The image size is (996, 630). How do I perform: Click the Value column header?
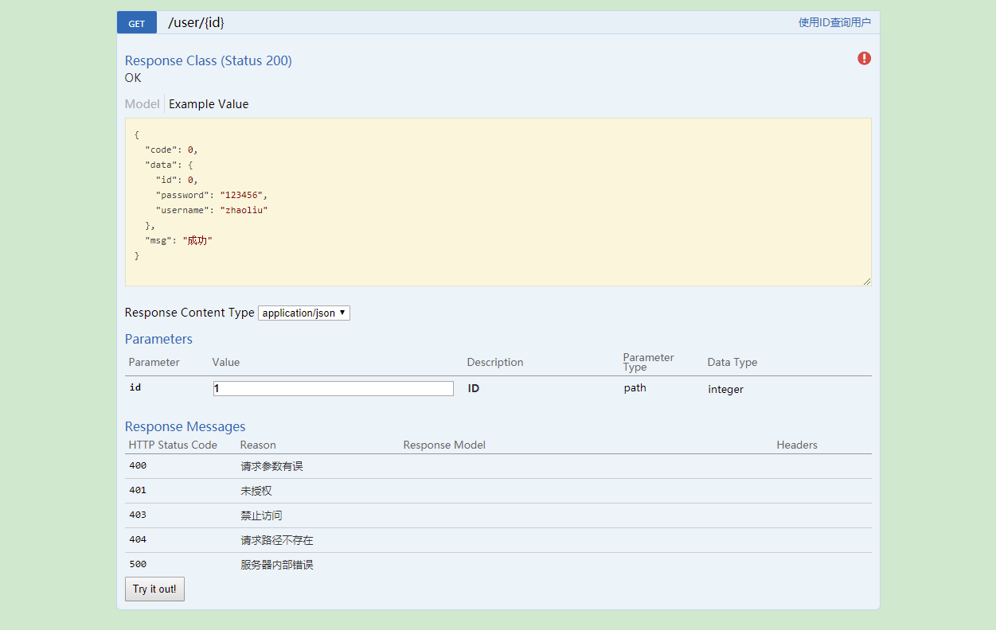pos(226,362)
